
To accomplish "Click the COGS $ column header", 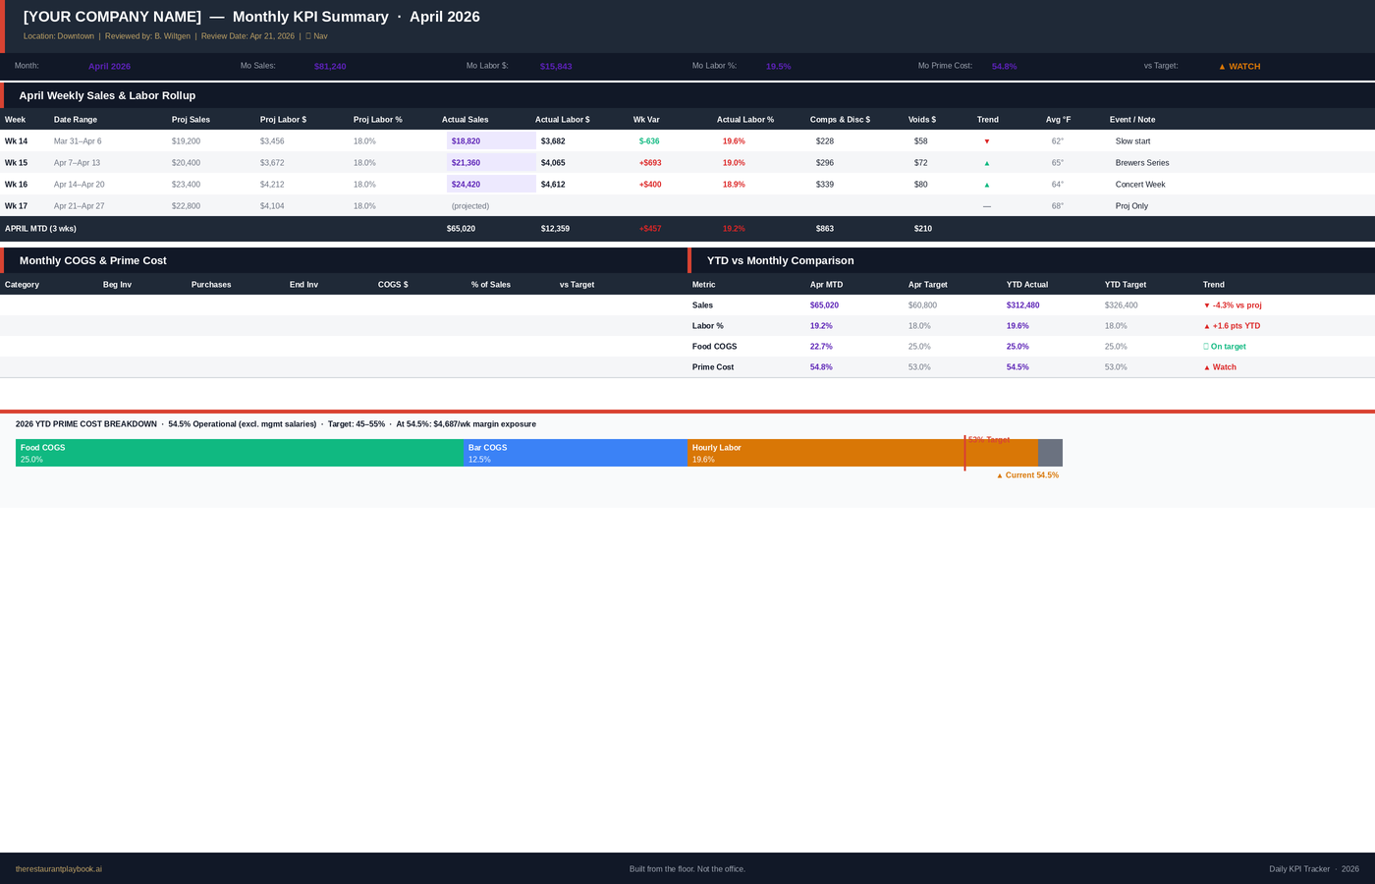I will tap(393, 285).
